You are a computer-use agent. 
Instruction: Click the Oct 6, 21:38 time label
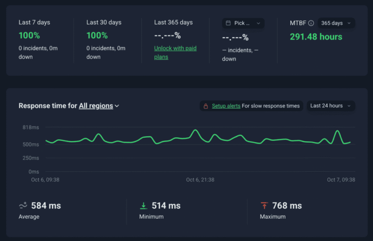200,180
